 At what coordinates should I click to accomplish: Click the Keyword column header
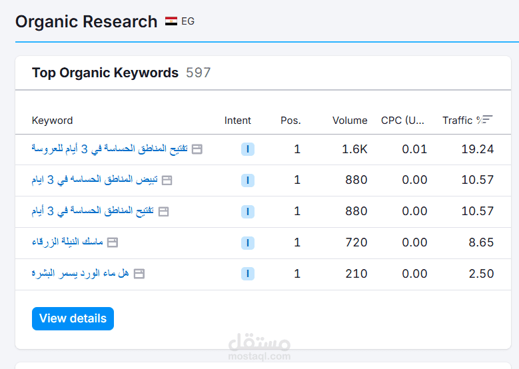pyautogui.click(x=53, y=121)
